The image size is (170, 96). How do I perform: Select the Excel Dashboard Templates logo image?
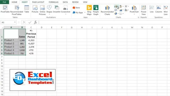(x=32, y=80)
